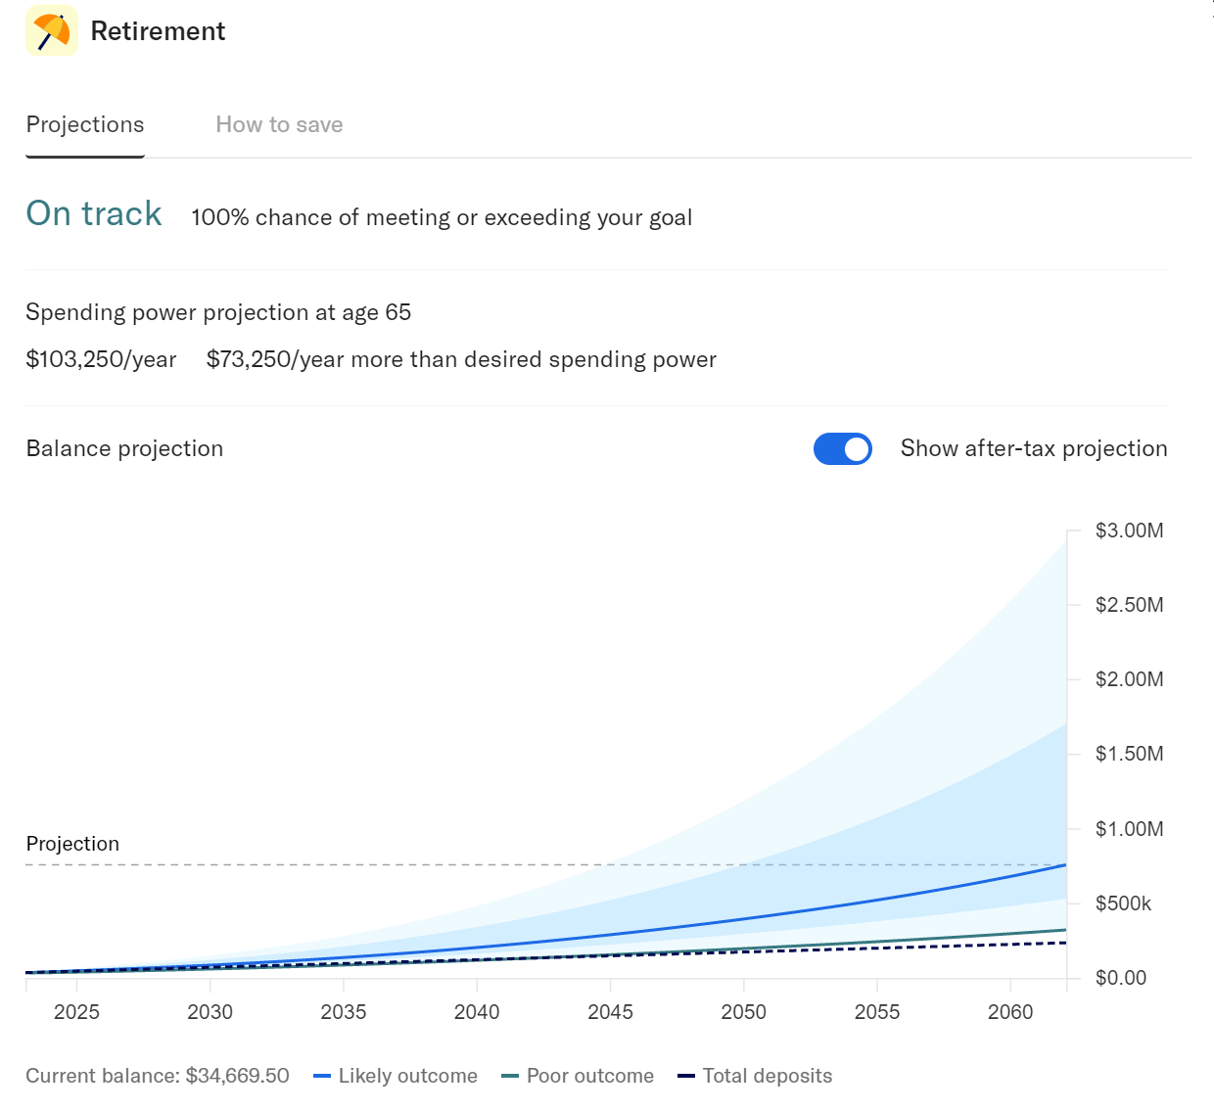The image size is (1214, 1111).
Task: Switch to the How to save tab
Action: tap(279, 124)
